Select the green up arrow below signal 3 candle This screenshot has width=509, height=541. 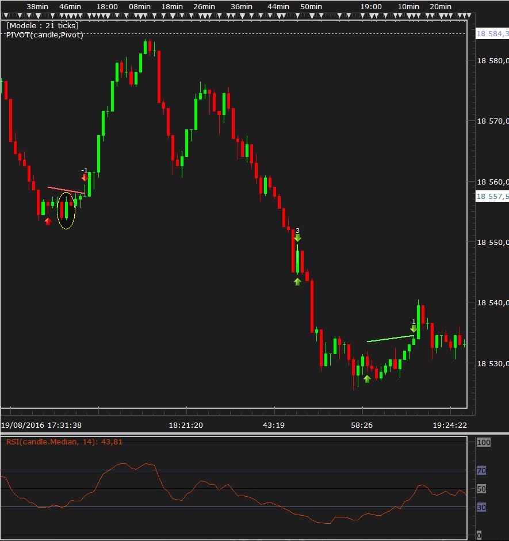pos(297,282)
